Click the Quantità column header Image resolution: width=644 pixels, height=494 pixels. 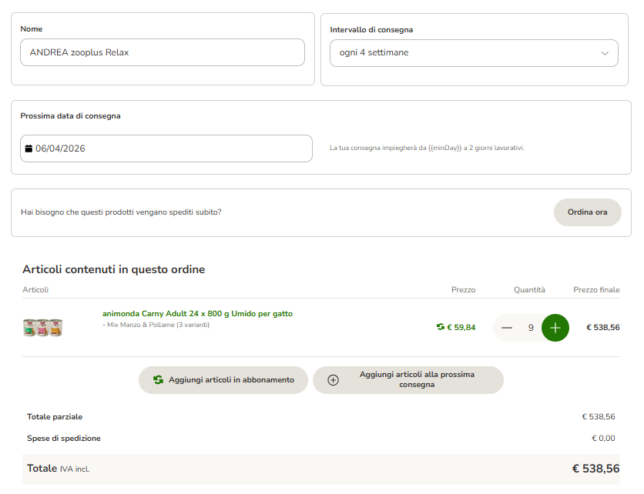click(x=529, y=290)
